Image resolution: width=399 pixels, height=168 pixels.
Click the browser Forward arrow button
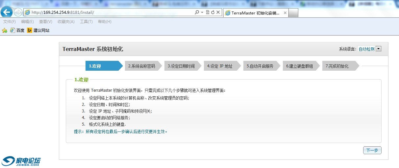[18, 12]
